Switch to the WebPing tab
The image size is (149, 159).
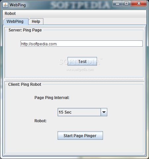(x=16, y=22)
